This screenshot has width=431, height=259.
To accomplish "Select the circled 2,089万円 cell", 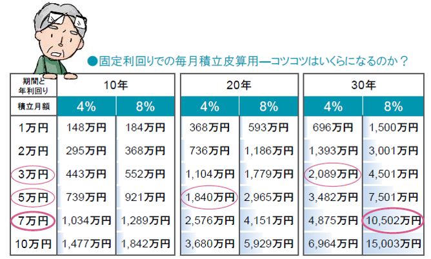I will pos(332,175).
